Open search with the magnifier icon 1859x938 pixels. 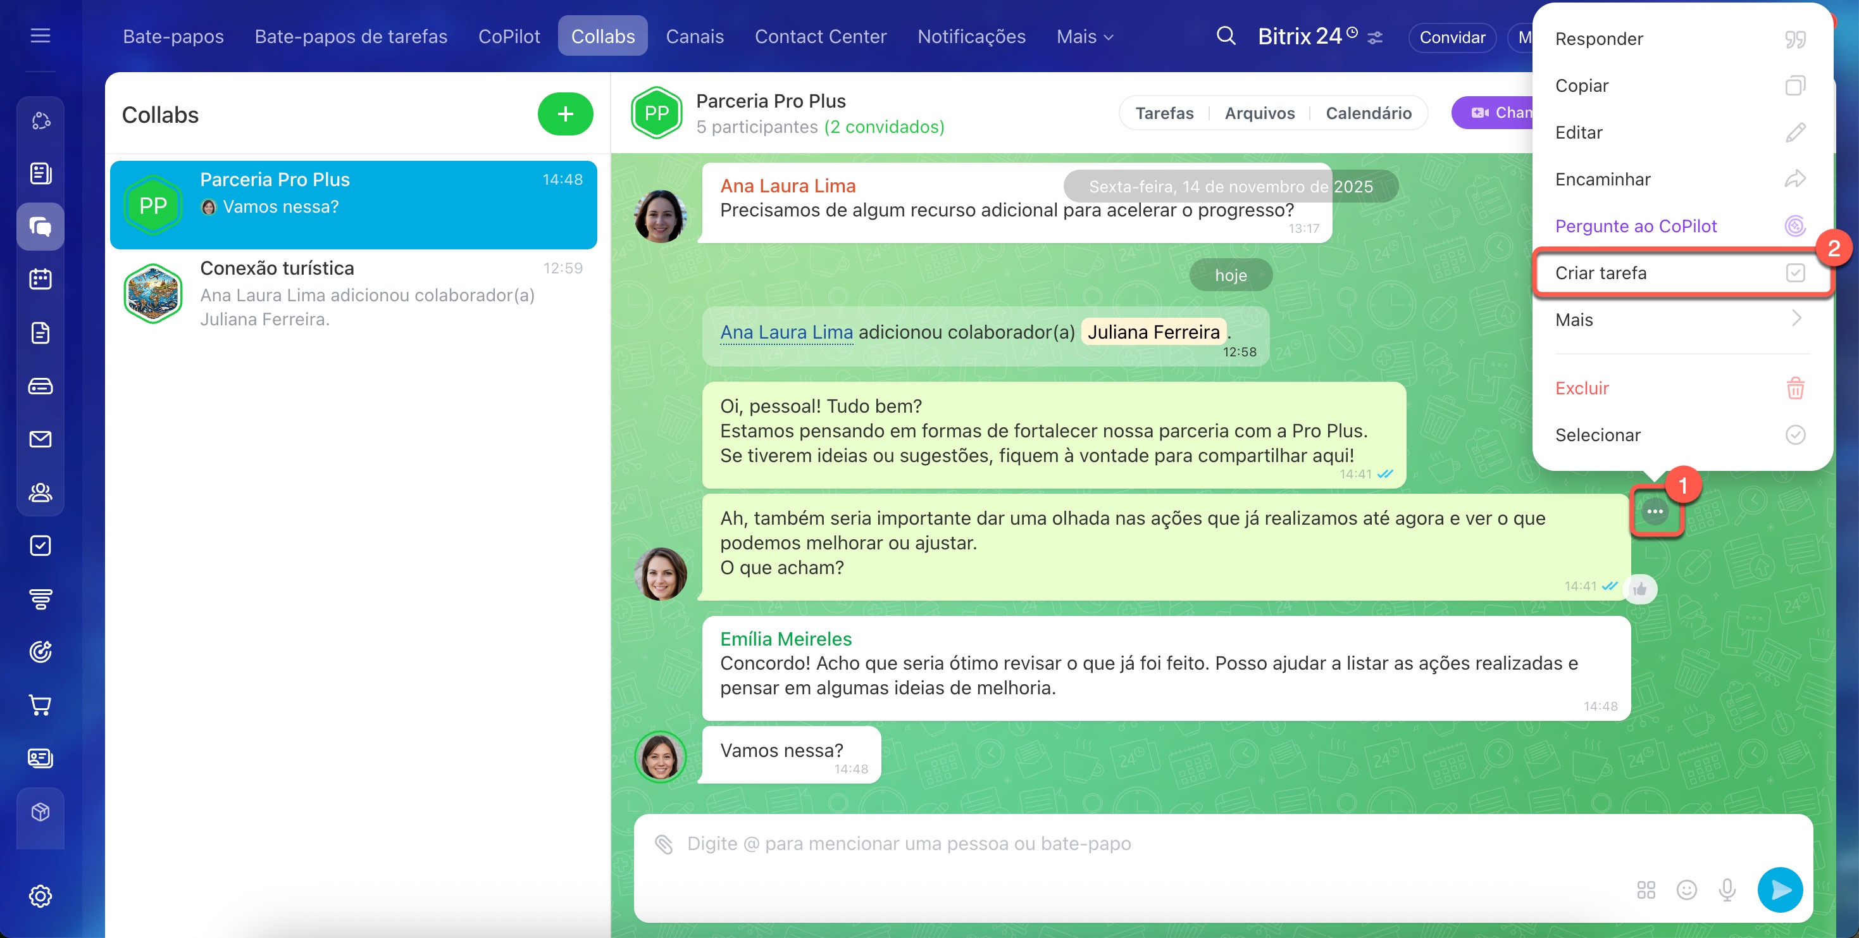[x=1226, y=35]
